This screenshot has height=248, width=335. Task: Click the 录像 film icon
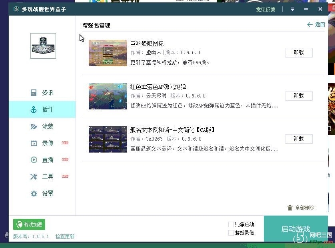tap(34, 143)
